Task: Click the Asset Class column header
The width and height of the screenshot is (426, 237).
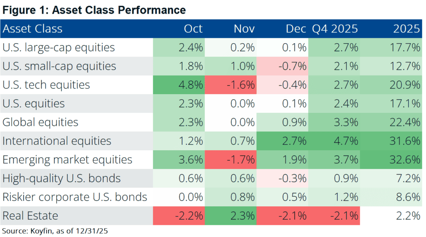Action: point(32,29)
